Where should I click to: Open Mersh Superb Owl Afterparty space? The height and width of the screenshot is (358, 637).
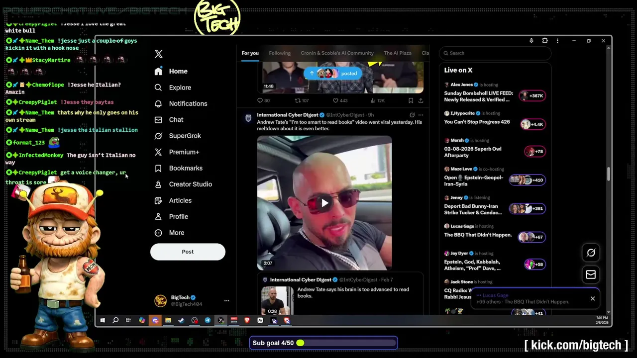click(x=473, y=152)
